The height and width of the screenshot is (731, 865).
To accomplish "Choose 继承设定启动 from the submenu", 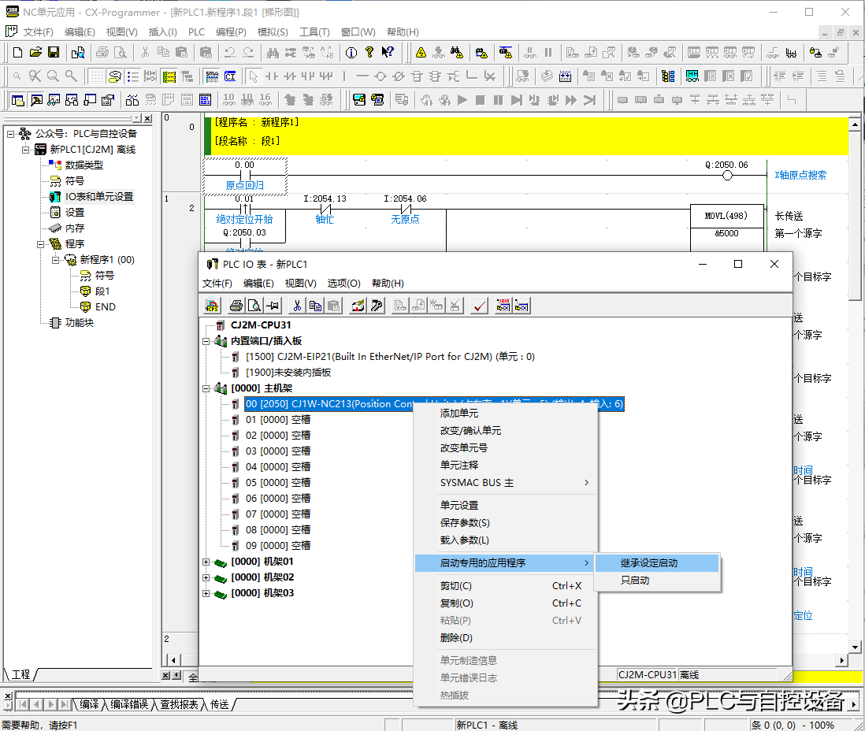I will point(648,563).
